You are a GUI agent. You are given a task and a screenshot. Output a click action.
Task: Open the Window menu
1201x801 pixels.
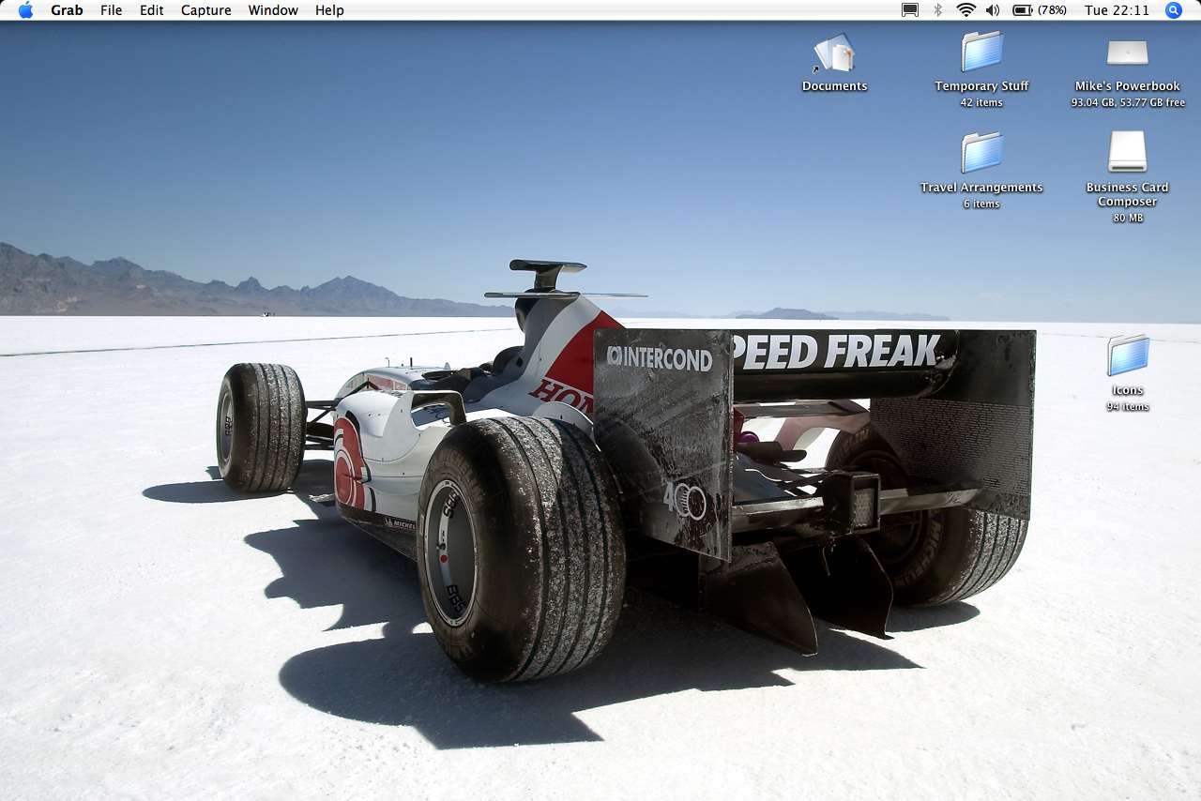pos(273,10)
